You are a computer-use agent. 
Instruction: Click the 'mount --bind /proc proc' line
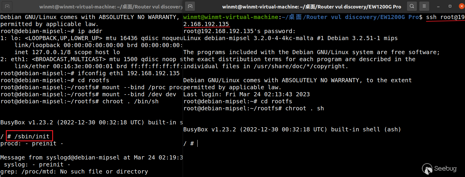pos(141,87)
